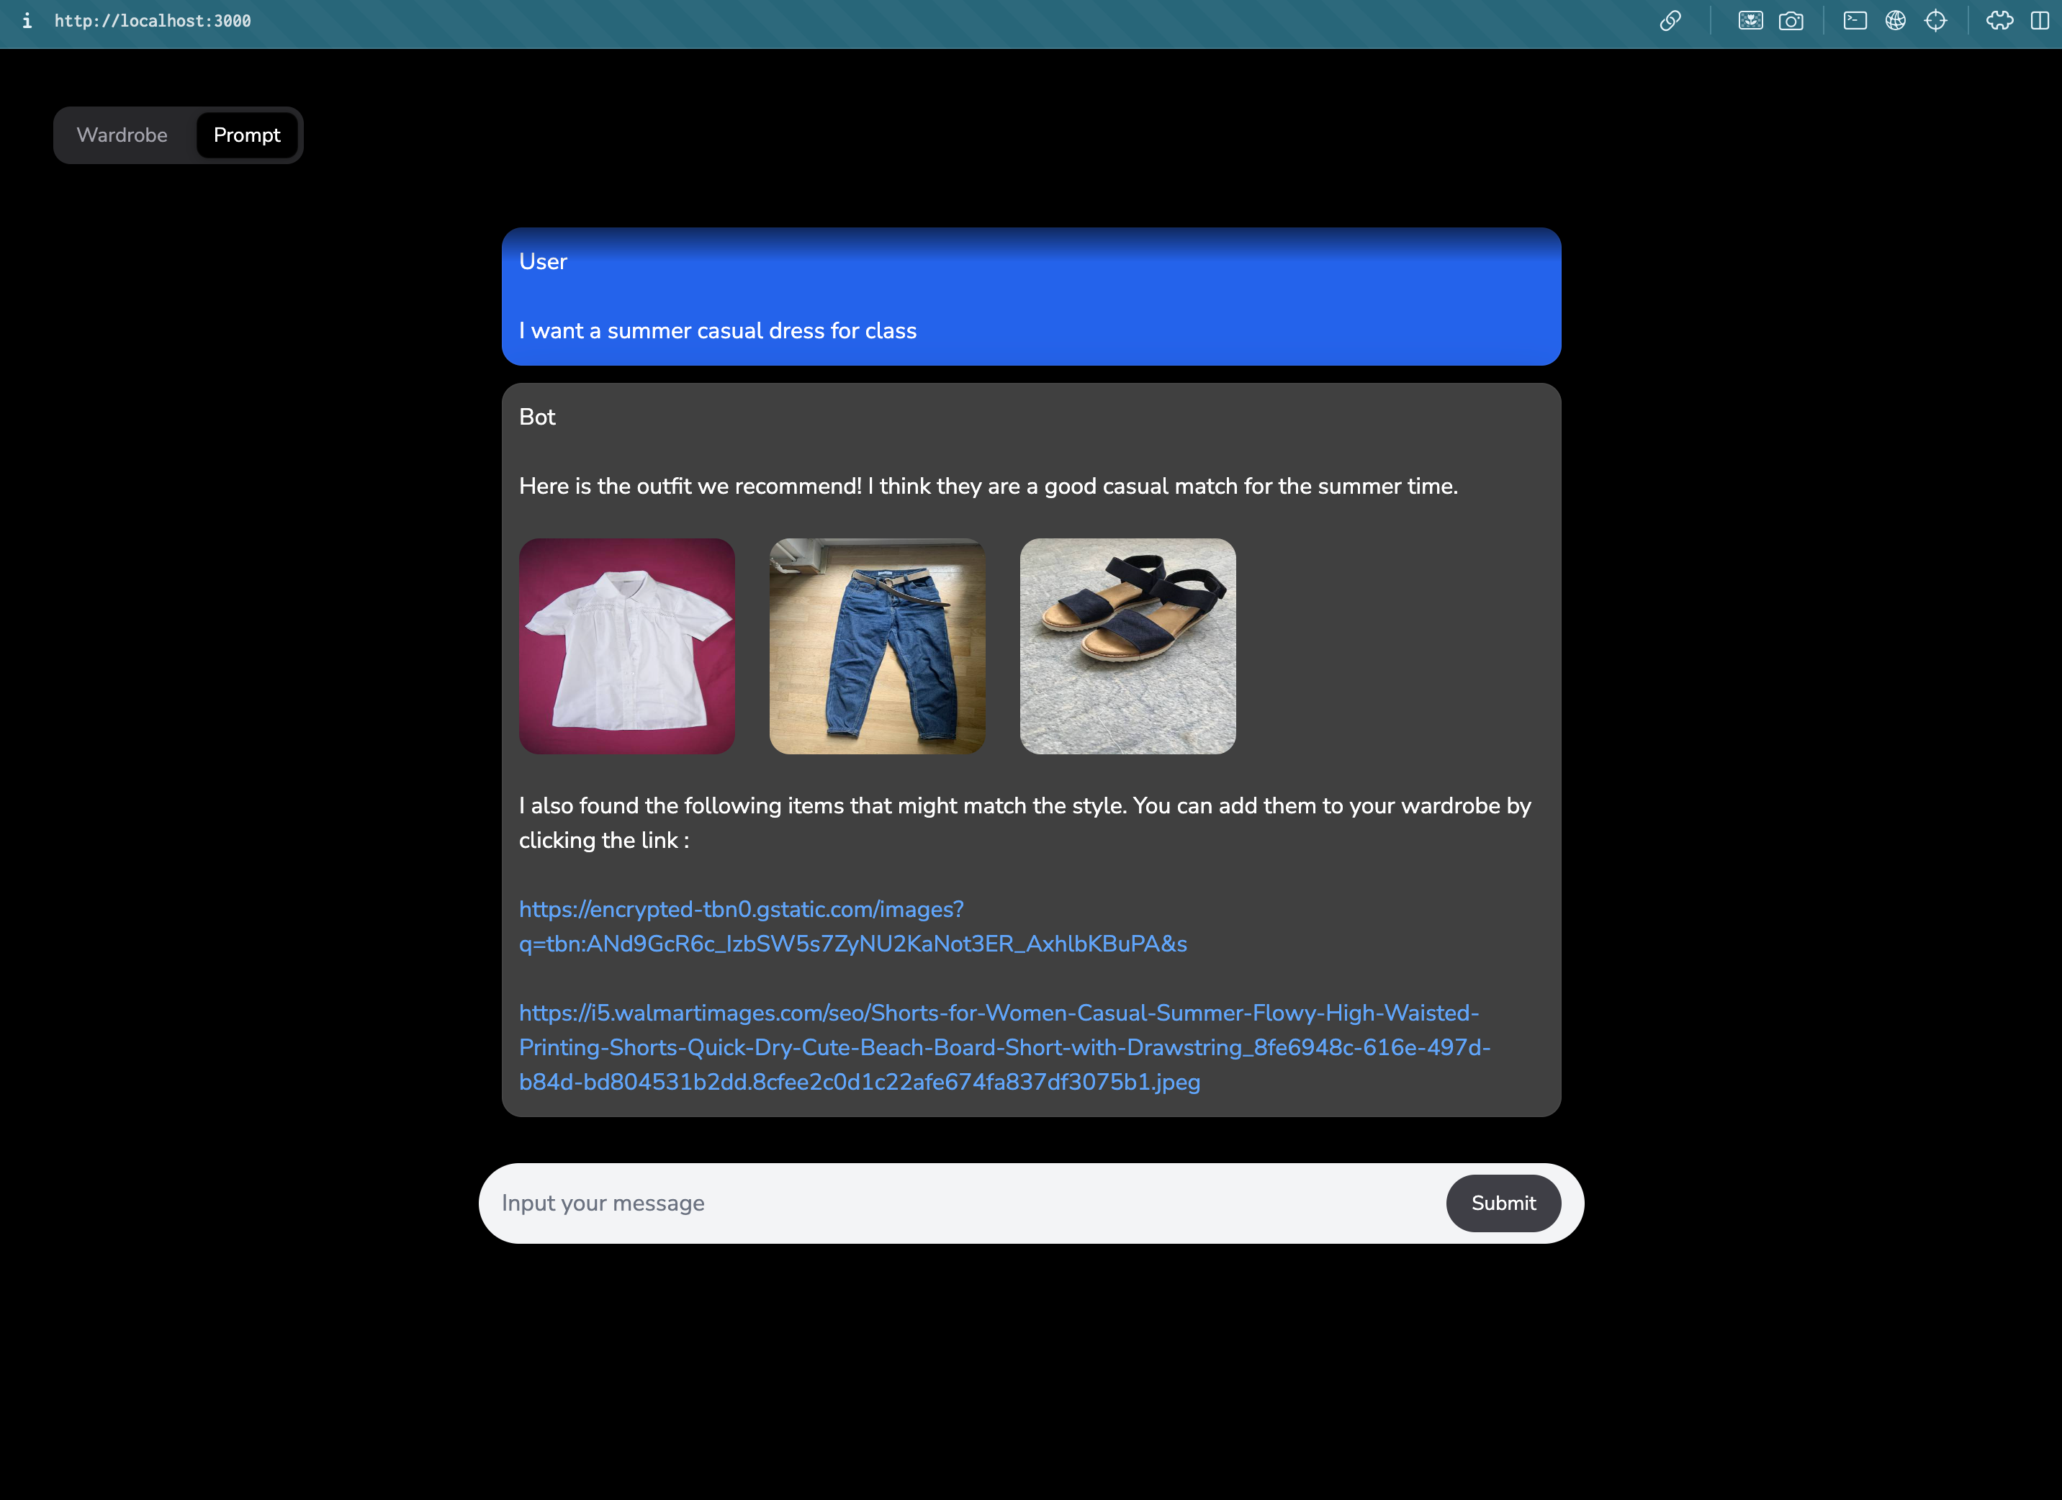Click the white blouse thumbnail
2062x1500 pixels.
pos(626,646)
